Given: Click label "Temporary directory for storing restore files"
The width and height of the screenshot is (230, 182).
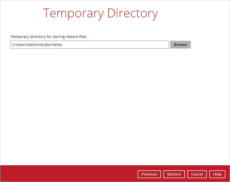Looking at the screenshot, I should click(x=48, y=37).
